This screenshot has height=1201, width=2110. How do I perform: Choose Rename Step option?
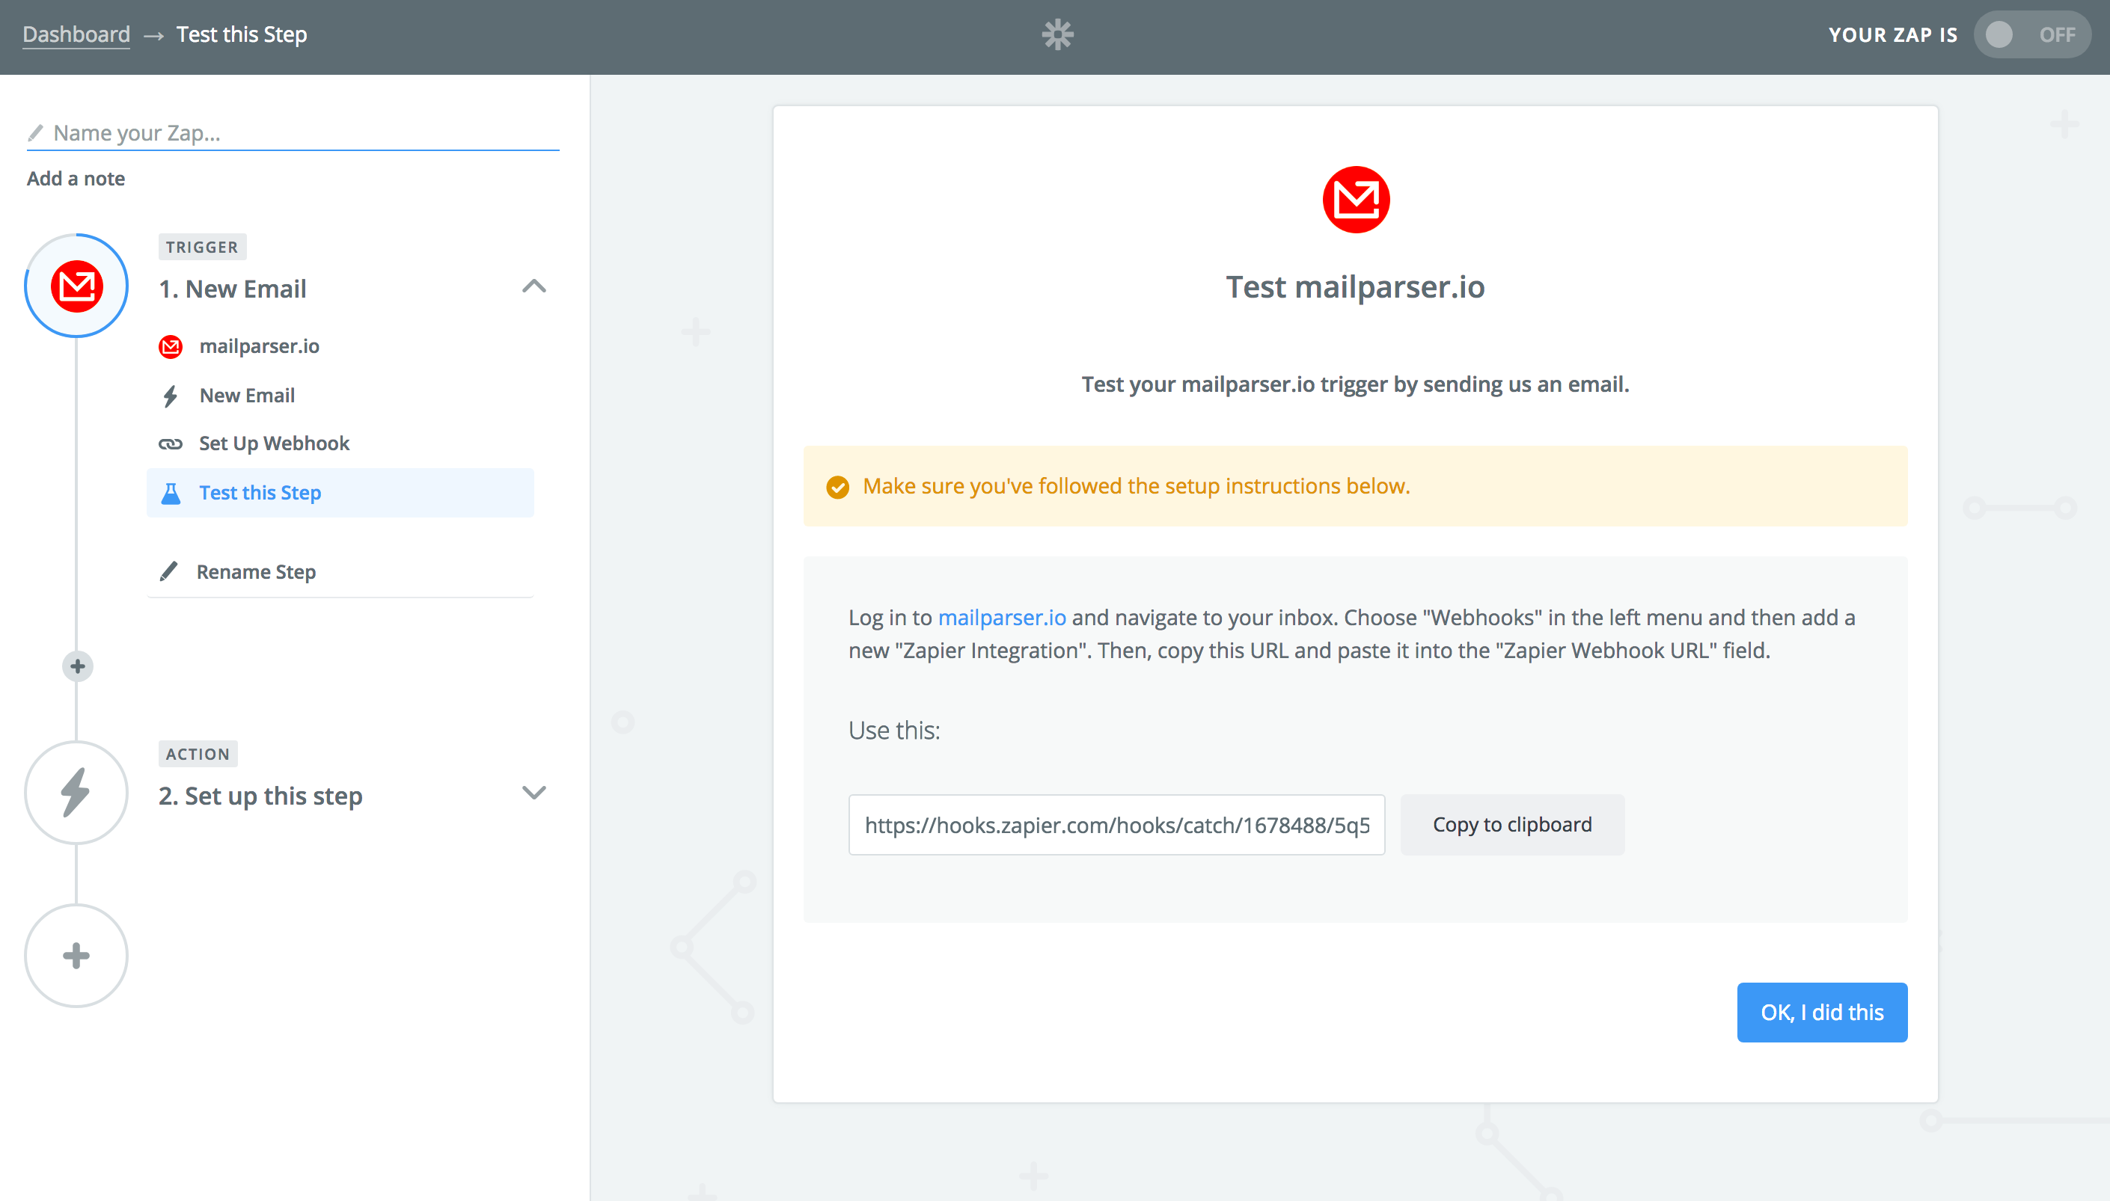[256, 571]
